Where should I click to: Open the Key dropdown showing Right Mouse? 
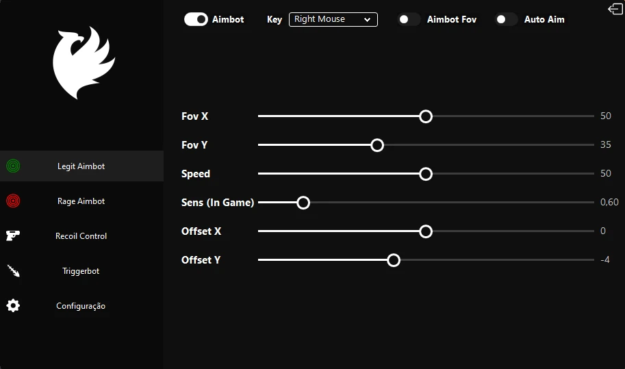[333, 20]
